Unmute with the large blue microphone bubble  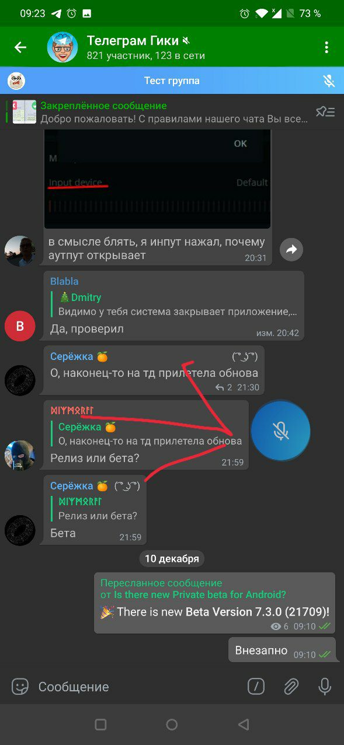tap(281, 431)
